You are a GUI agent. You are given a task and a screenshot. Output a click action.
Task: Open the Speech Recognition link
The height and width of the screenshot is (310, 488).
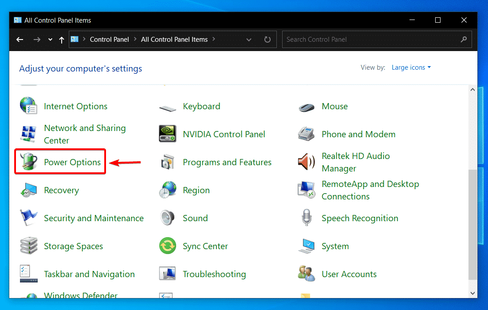[360, 219]
